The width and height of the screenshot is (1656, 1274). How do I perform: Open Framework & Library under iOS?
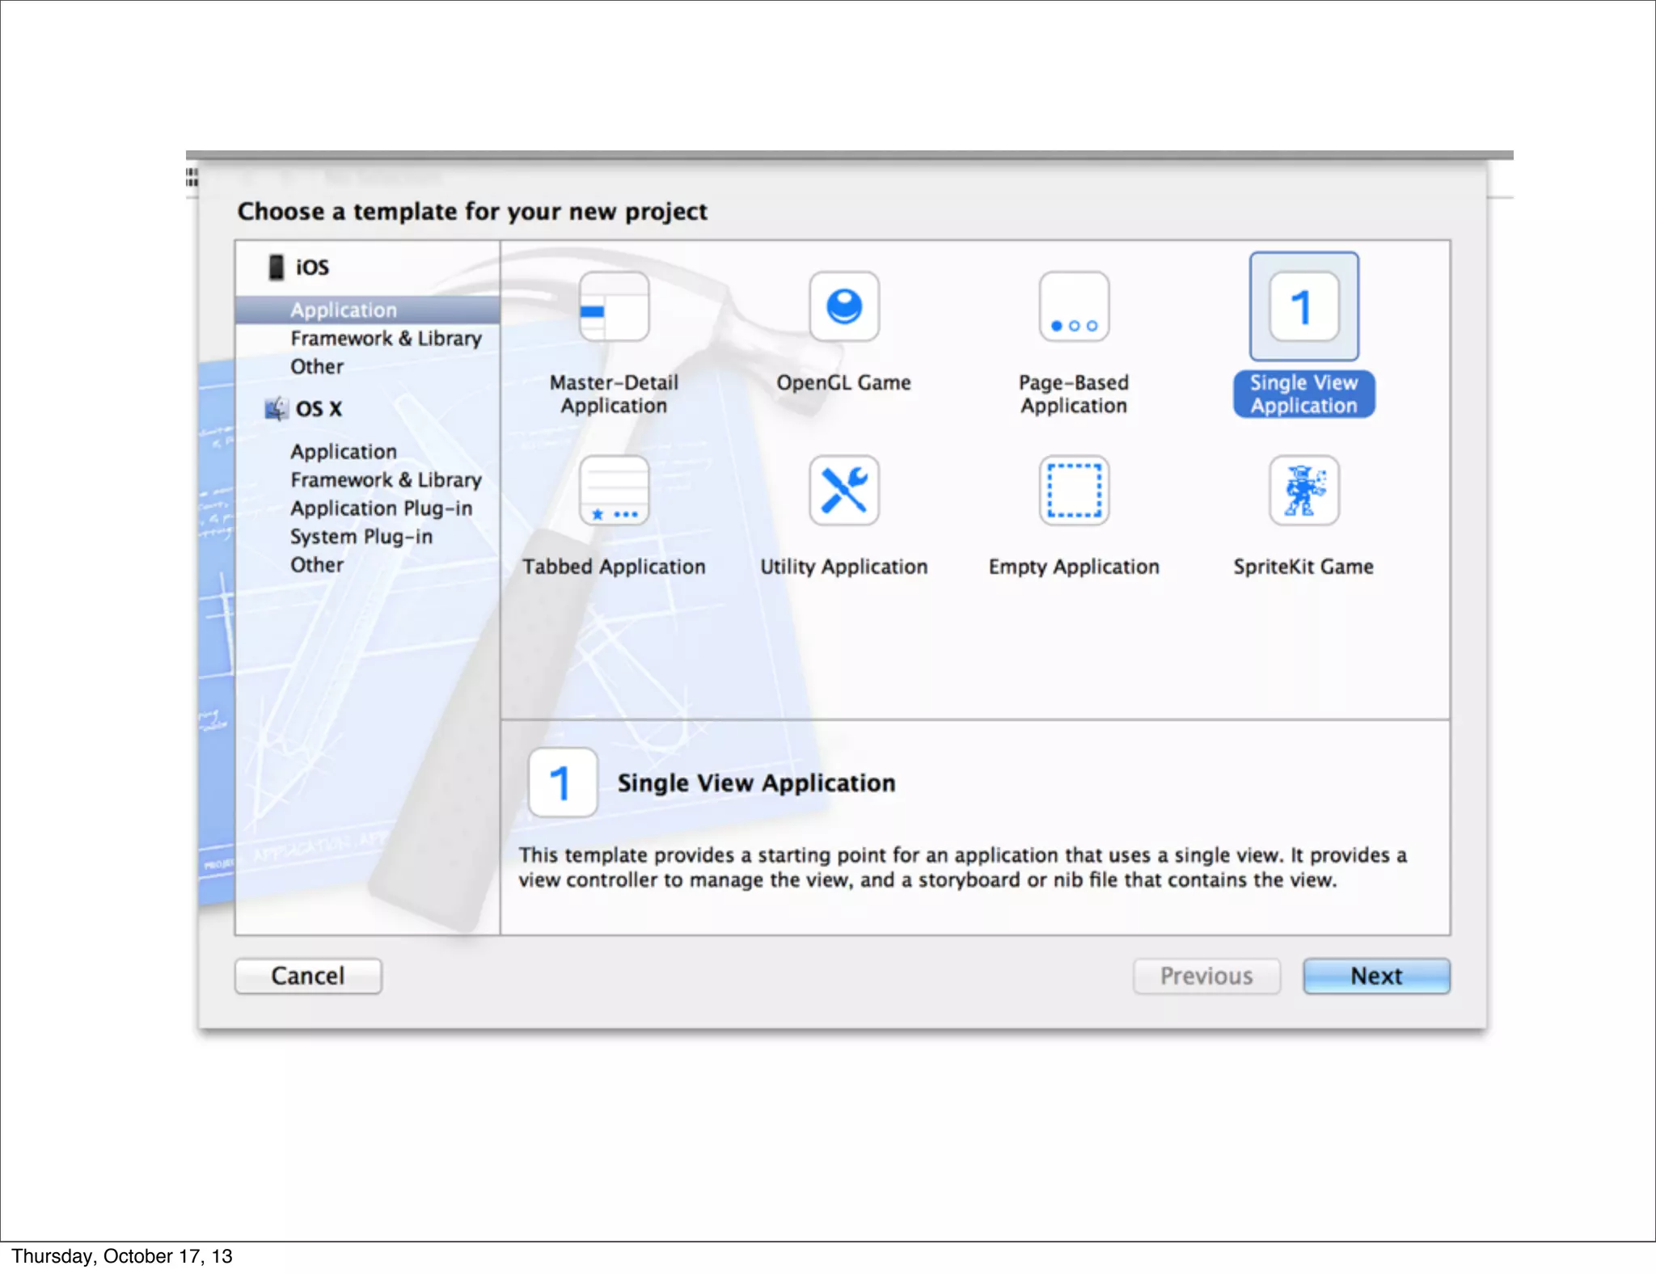[x=386, y=339]
